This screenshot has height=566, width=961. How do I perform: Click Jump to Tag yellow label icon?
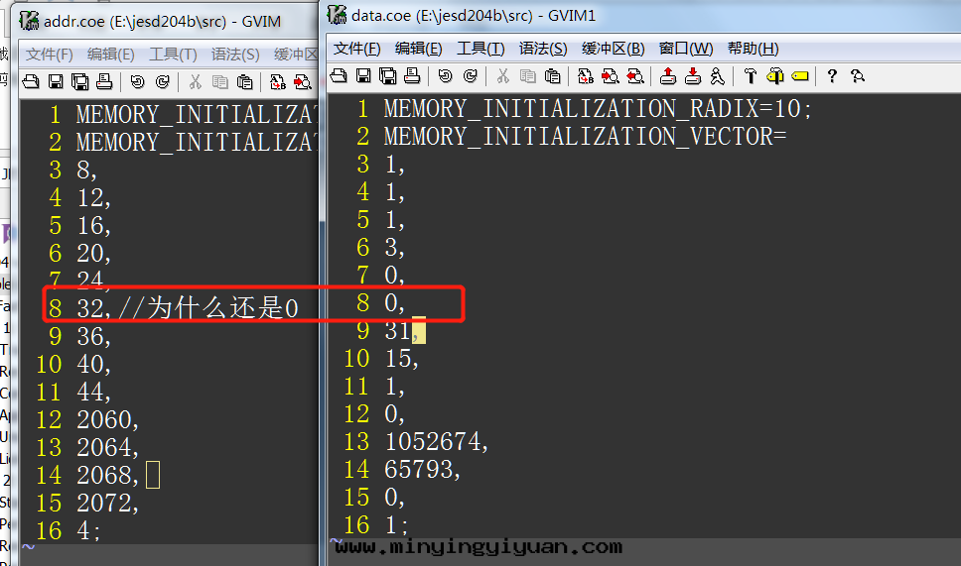click(x=800, y=76)
